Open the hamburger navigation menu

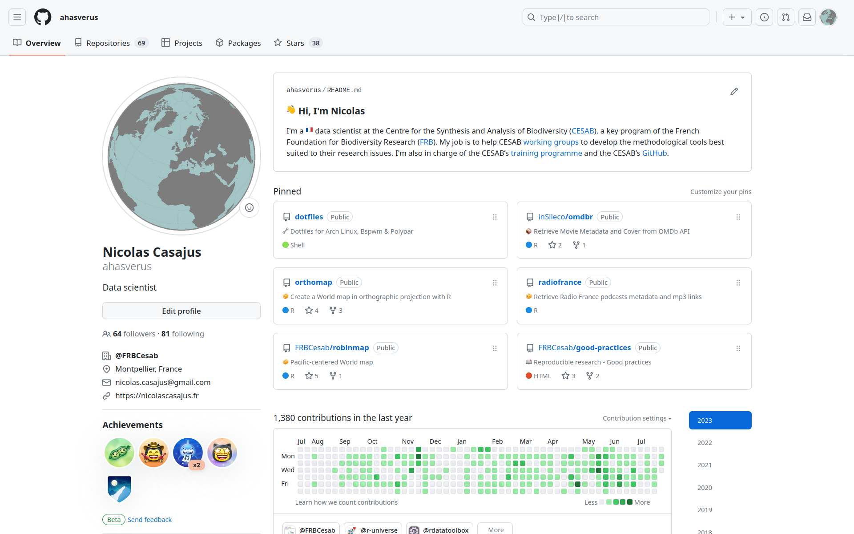(17, 17)
